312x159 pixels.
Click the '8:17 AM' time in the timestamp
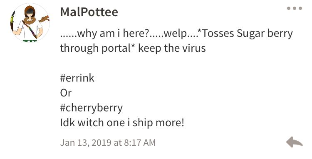(140, 143)
